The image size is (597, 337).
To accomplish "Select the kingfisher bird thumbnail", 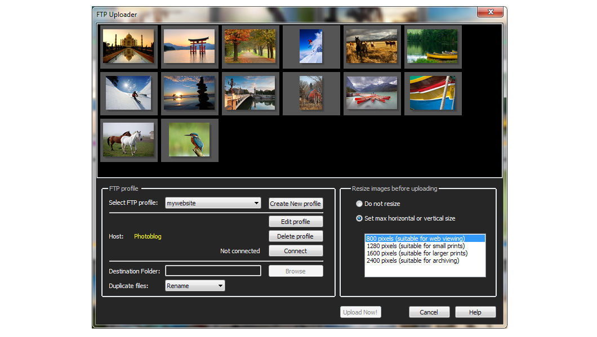I will pyautogui.click(x=189, y=140).
